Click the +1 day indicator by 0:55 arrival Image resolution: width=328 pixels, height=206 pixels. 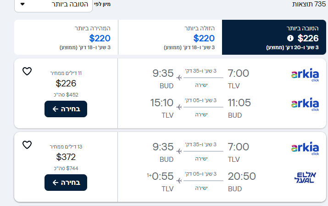150,175
